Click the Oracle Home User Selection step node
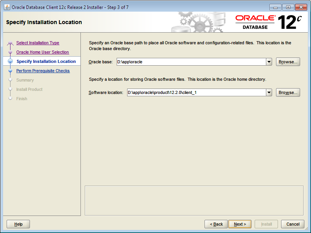 pyautogui.click(x=10, y=52)
